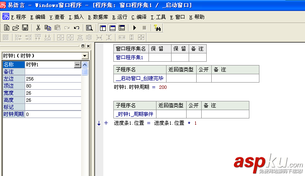Click the make same size icon

[141, 38]
